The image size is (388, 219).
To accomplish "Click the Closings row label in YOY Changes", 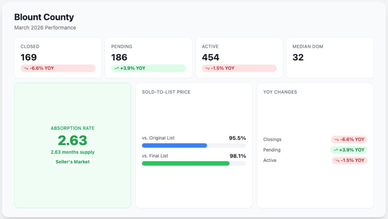I will coord(272,140).
